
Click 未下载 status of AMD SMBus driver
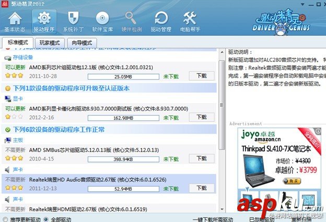coord(171,159)
